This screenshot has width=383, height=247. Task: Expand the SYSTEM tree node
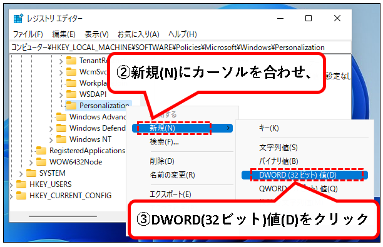click(x=21, y=174)
